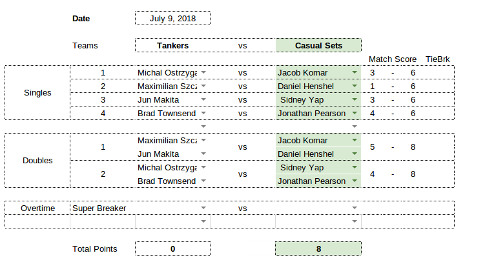Open overtime opponent dropdown right of vs

click(x=355, y=208)
